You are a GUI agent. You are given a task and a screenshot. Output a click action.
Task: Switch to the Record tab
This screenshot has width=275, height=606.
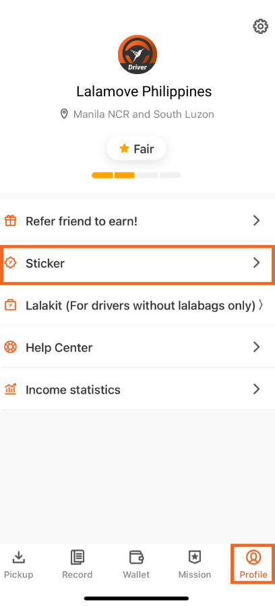pyautogui.click(x=78, y=564)
